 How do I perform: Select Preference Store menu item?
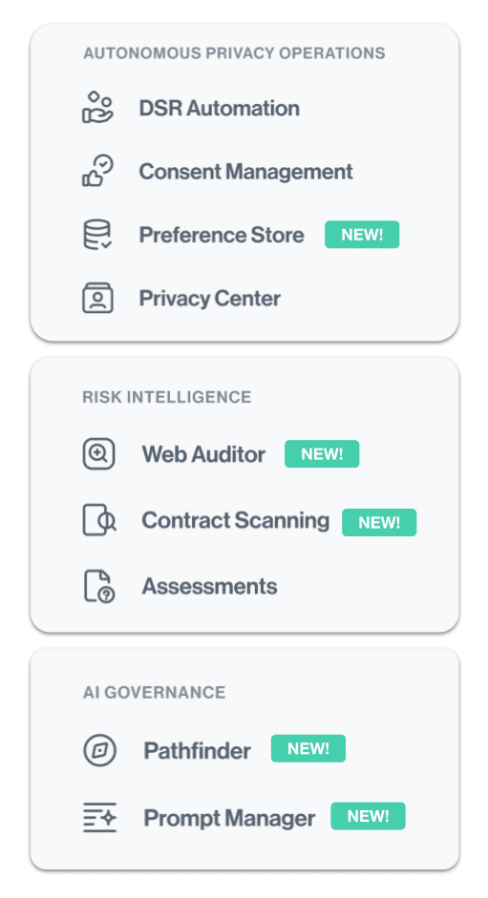click(222, 235)
